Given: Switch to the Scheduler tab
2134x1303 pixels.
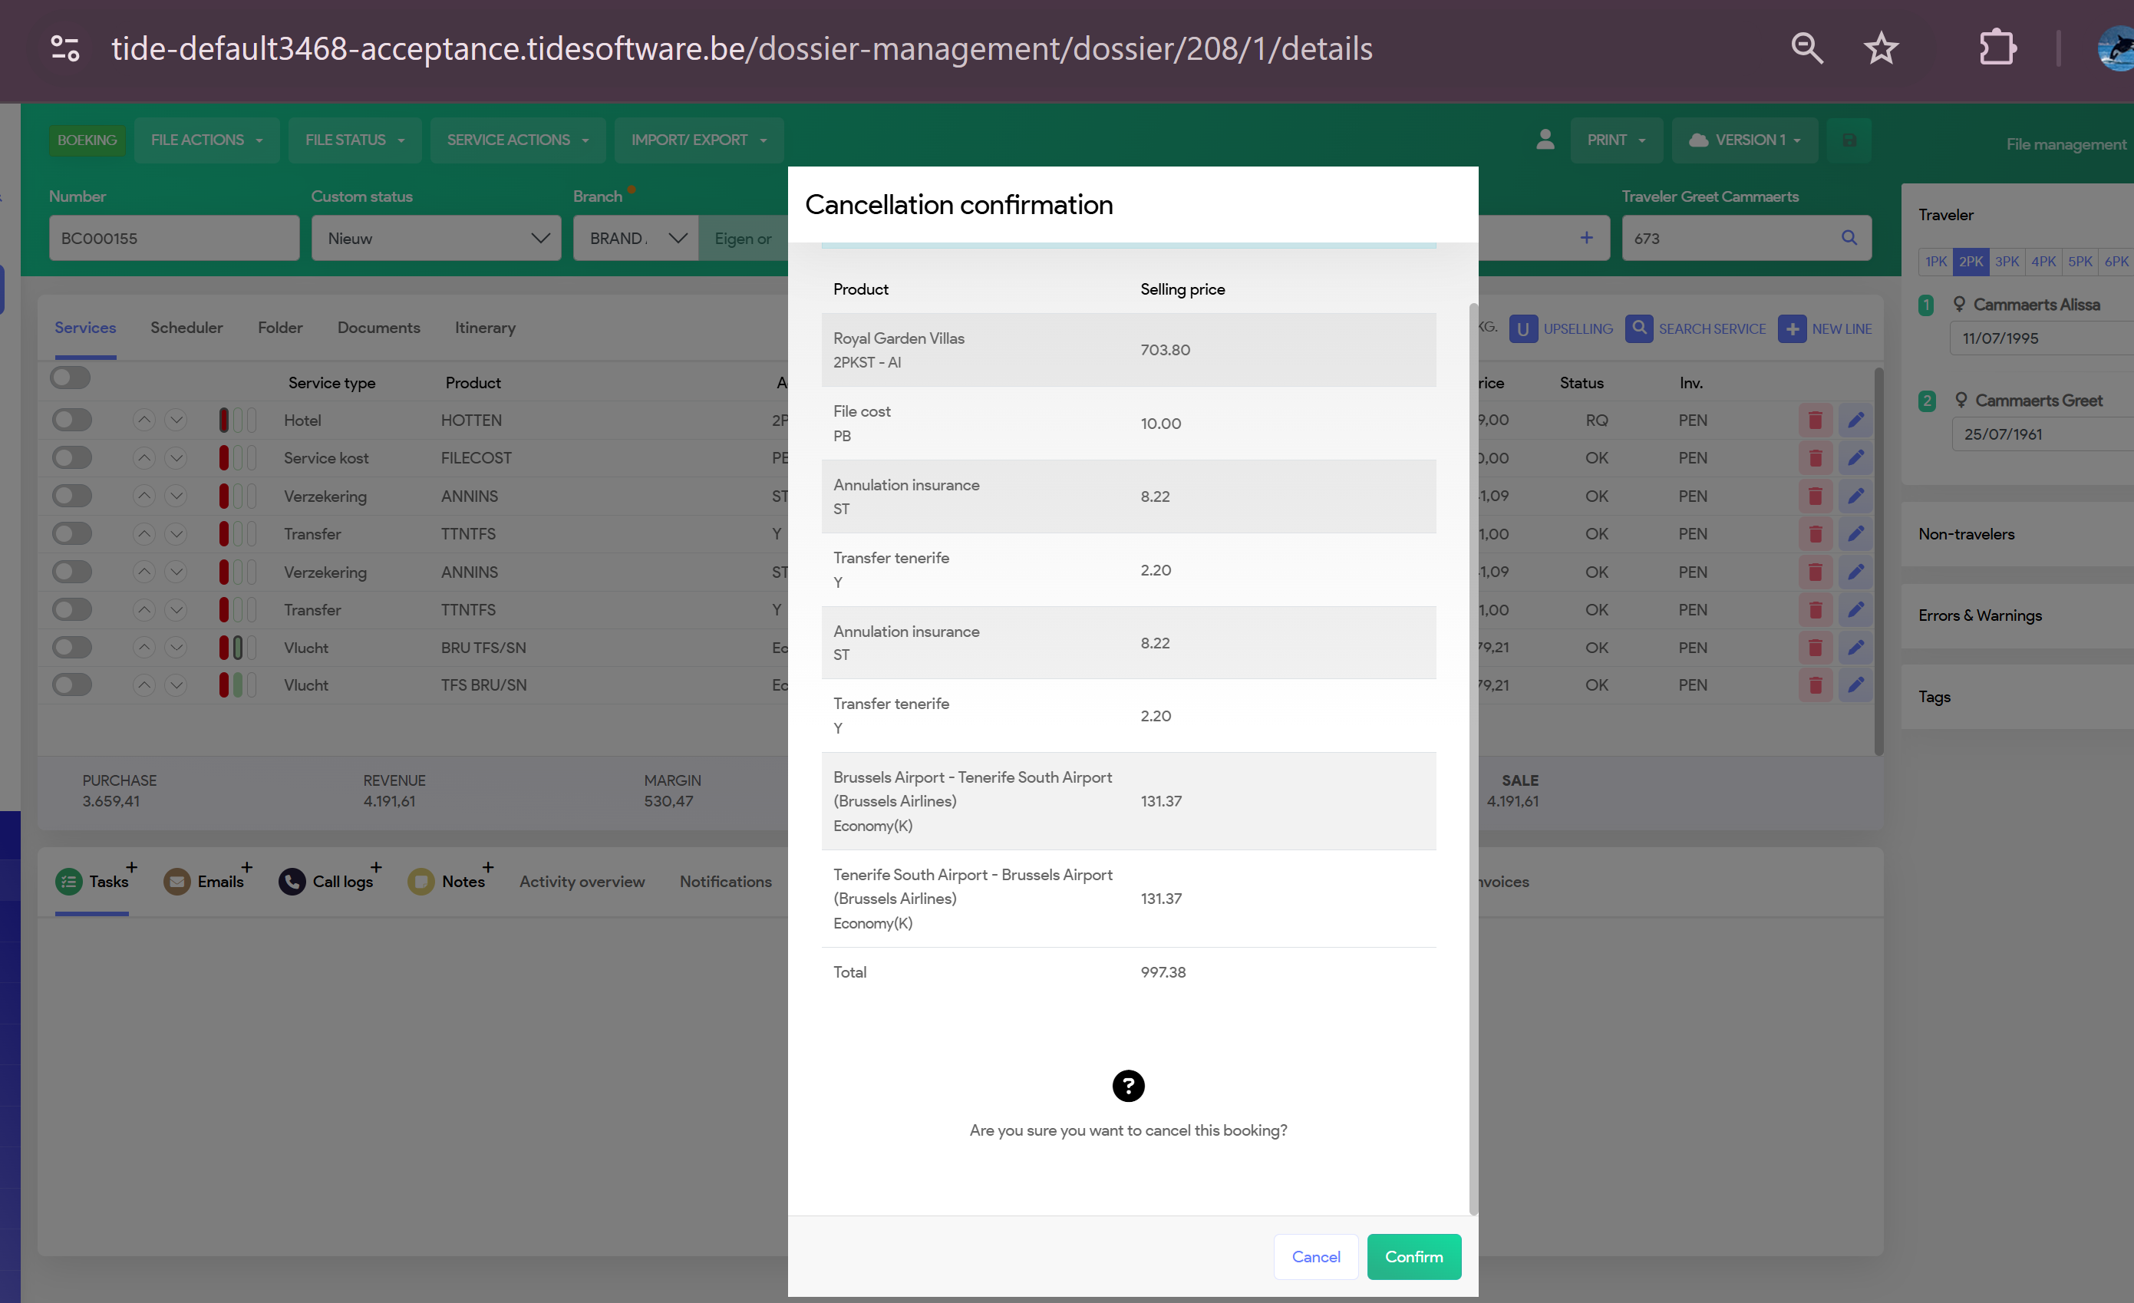Looking at the screenshot, I should [186, 328].
